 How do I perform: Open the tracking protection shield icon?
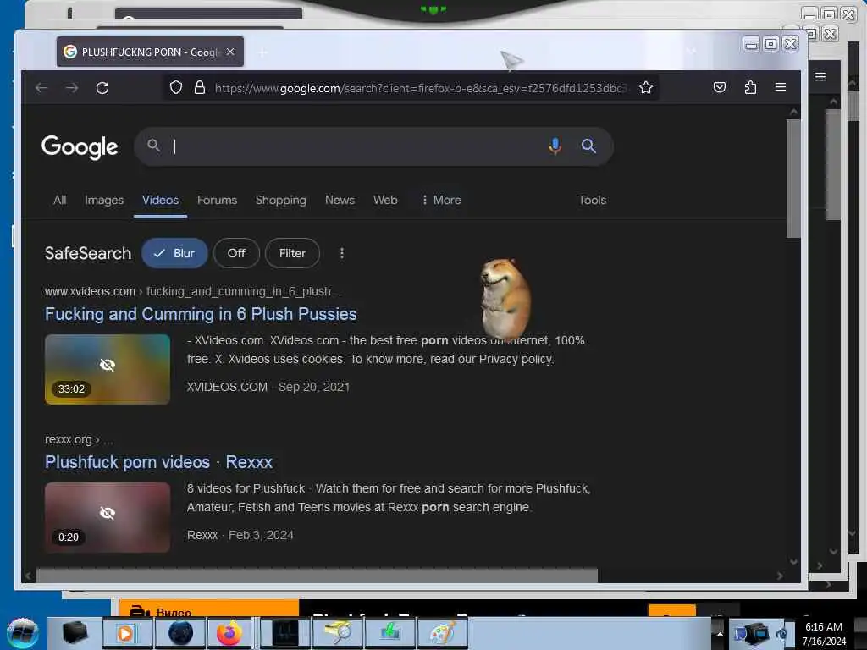[x=176, y=87]
